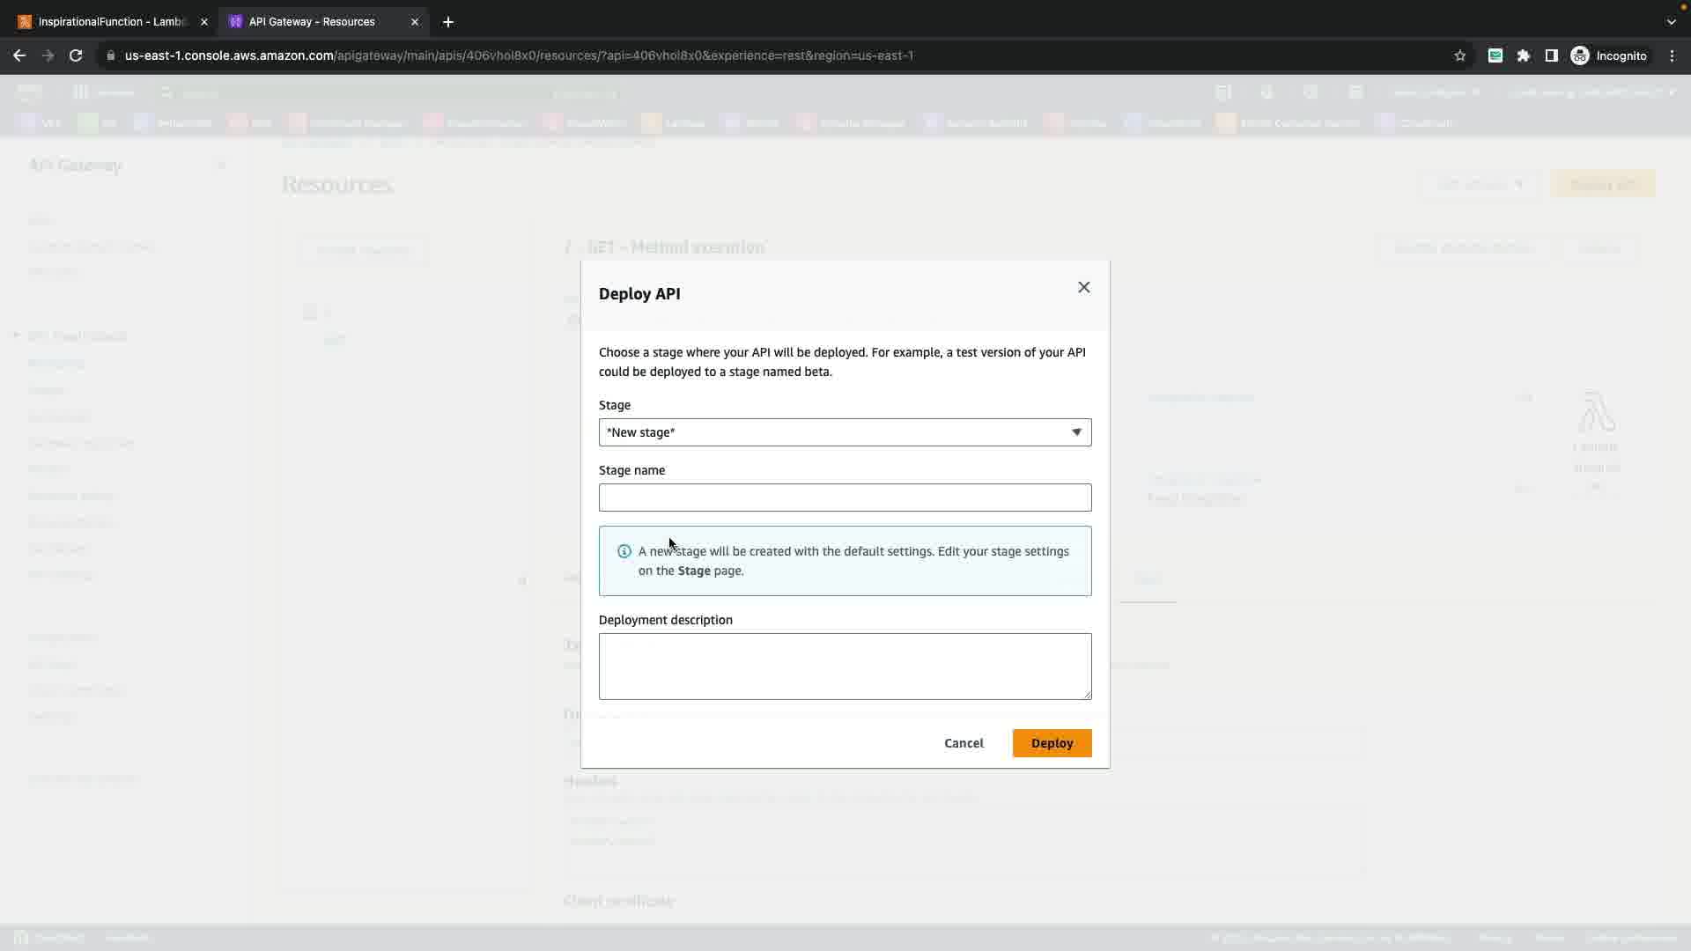Toggle the browser side panel icon
Viewport: 1691px width, 951px height.
coord(1552,55)
